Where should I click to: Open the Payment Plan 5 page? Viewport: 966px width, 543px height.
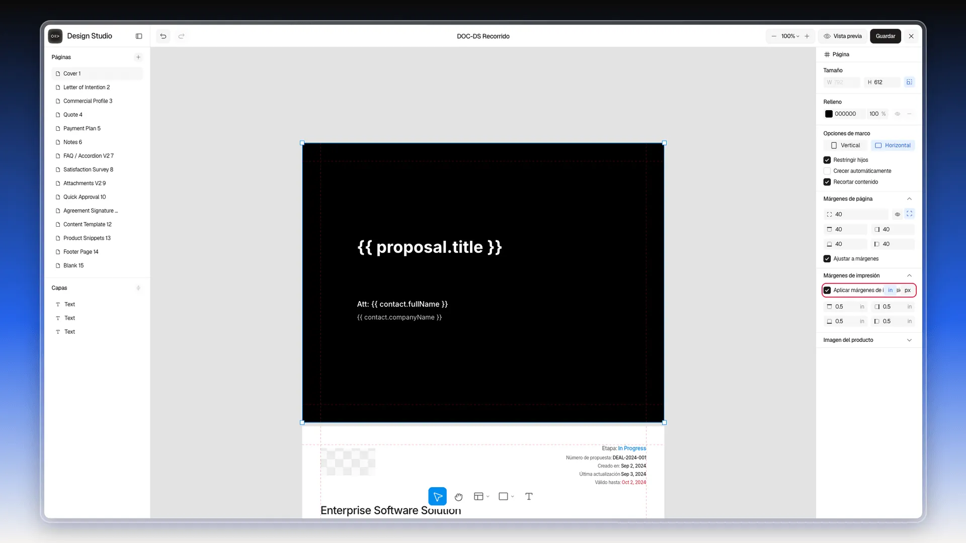click(x=97, y=129)
